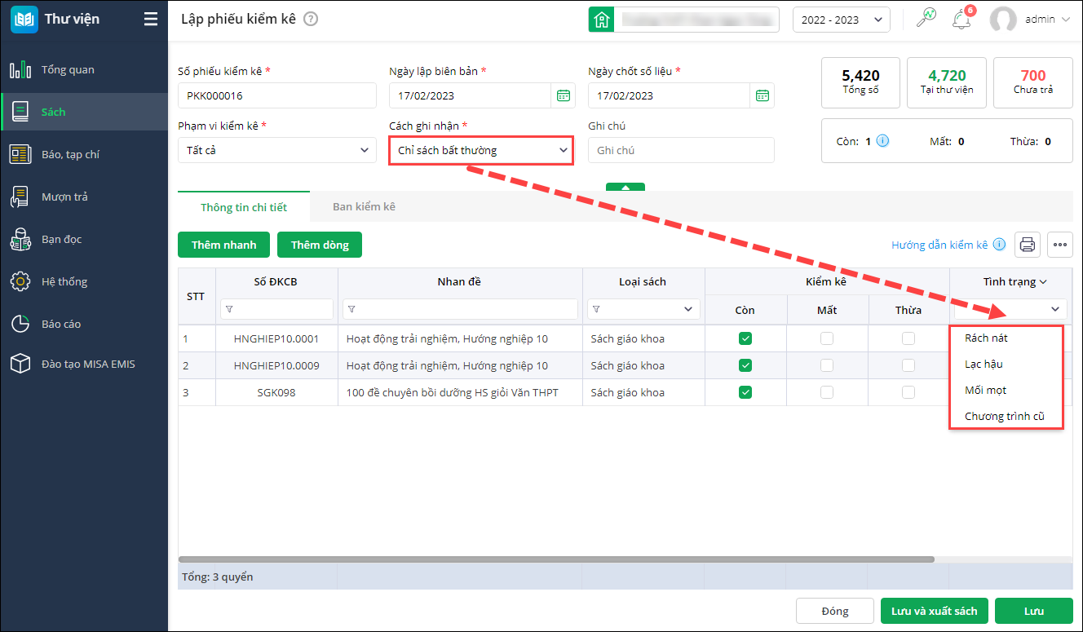Click the info icon next to Còn count
Viewport: 1083px width, 632px height.
[883, 141]
